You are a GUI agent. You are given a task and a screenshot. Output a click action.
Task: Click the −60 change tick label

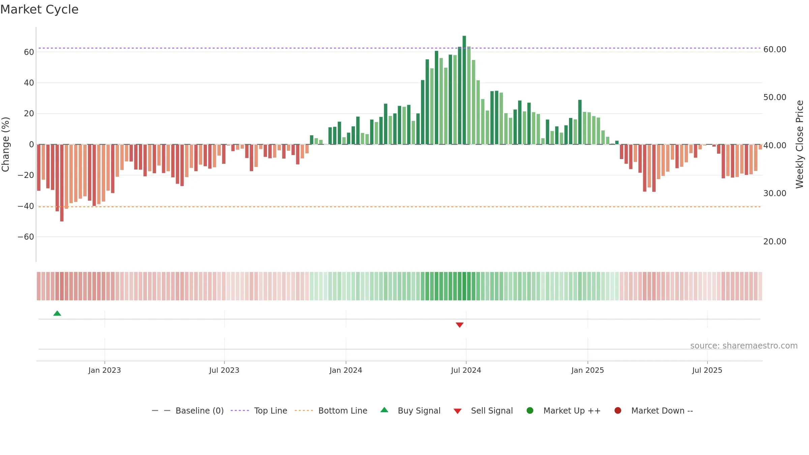click(x=26, y=237)
